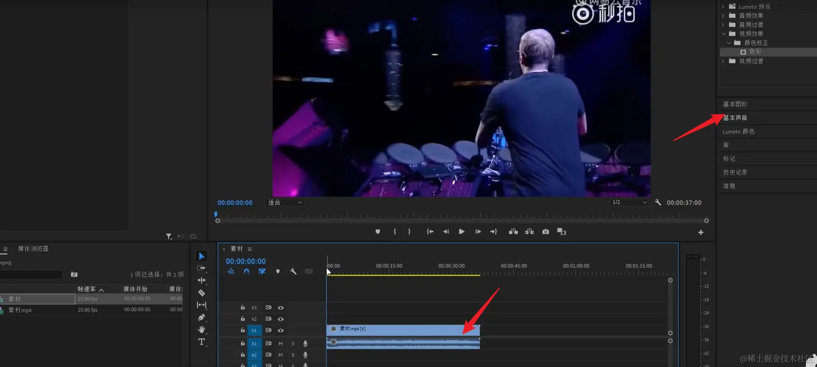The width and height of the screenshot is (817, 367).
Task: Open the button editor plus icon
Action: 701,232
